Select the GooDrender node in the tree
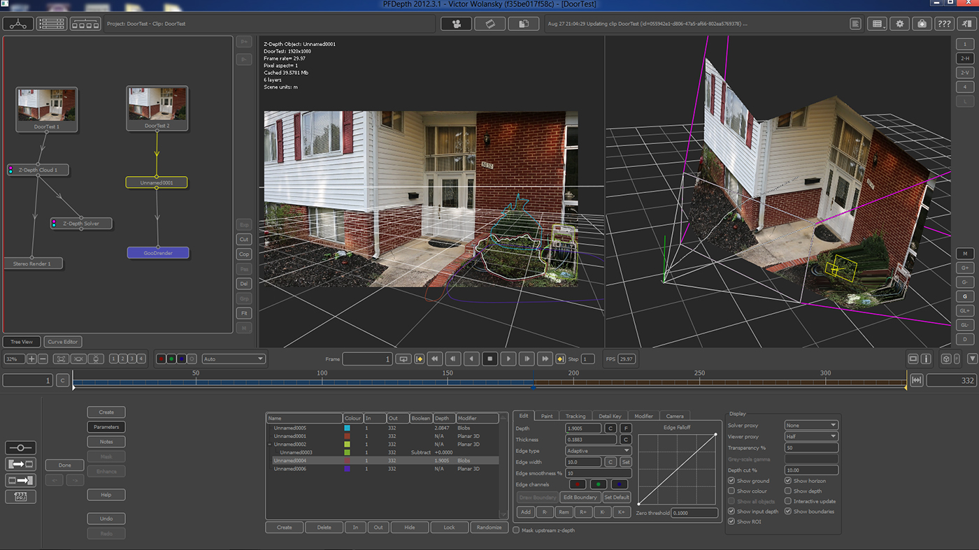Viewport: 979px width, 550px height. pos(158,253)
